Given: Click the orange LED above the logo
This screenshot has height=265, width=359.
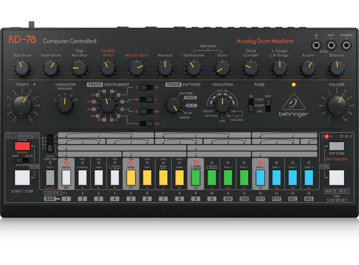Looking at the screenshot, I should pyautogui.click(x=294, y=84).
